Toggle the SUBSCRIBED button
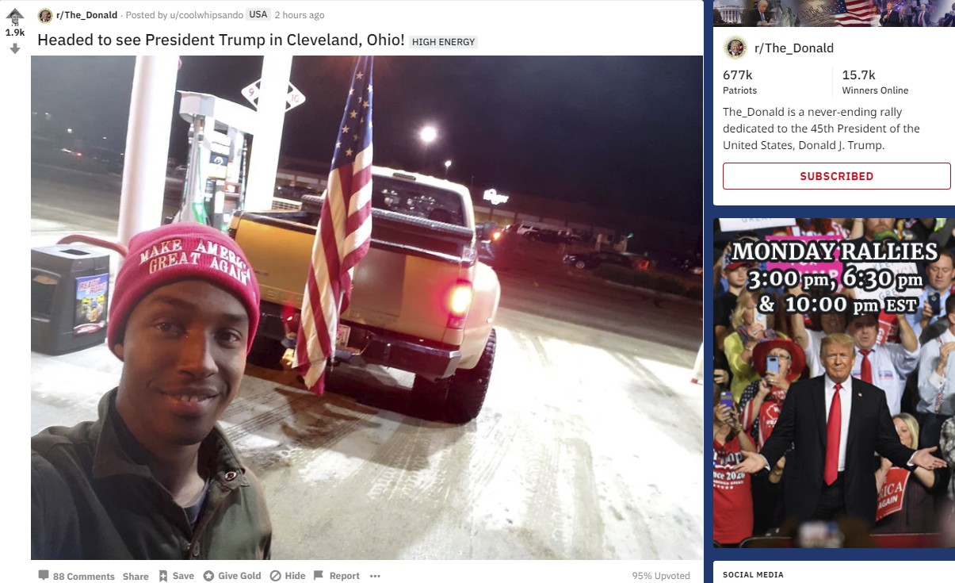The image size is (955, 583). (x=836, y=176)
